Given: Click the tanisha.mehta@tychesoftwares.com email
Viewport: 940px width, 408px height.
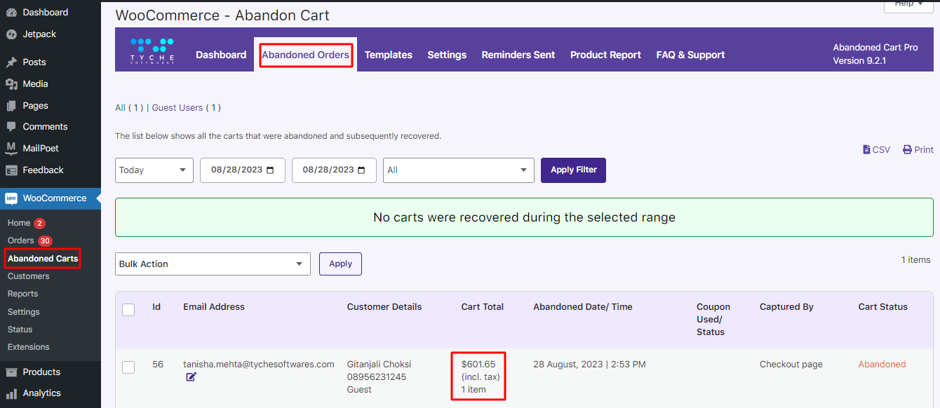Looking at the screenshot, I should pyautogui.click(x=259, y=365).
